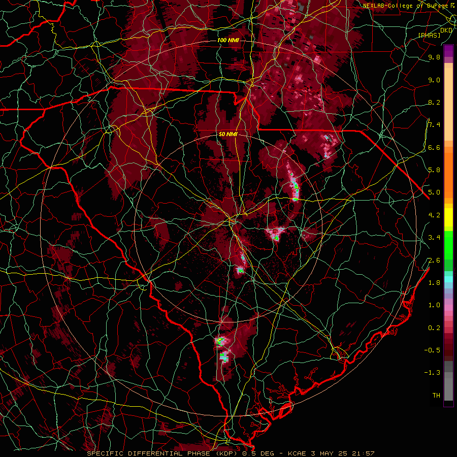
Task: Click the TH label at the legend bottom
Action: [x=436, y=396]
